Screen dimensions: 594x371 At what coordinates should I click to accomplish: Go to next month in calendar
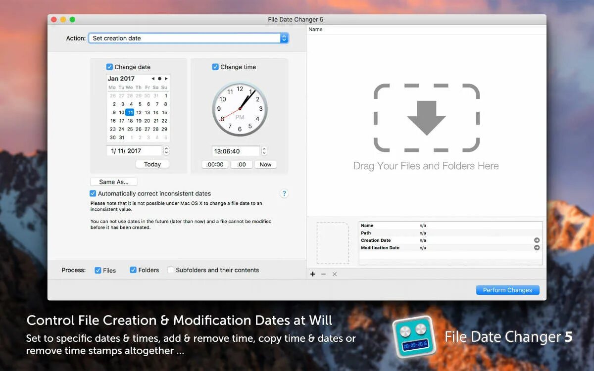pyautogui.click(x=166, y=79)
